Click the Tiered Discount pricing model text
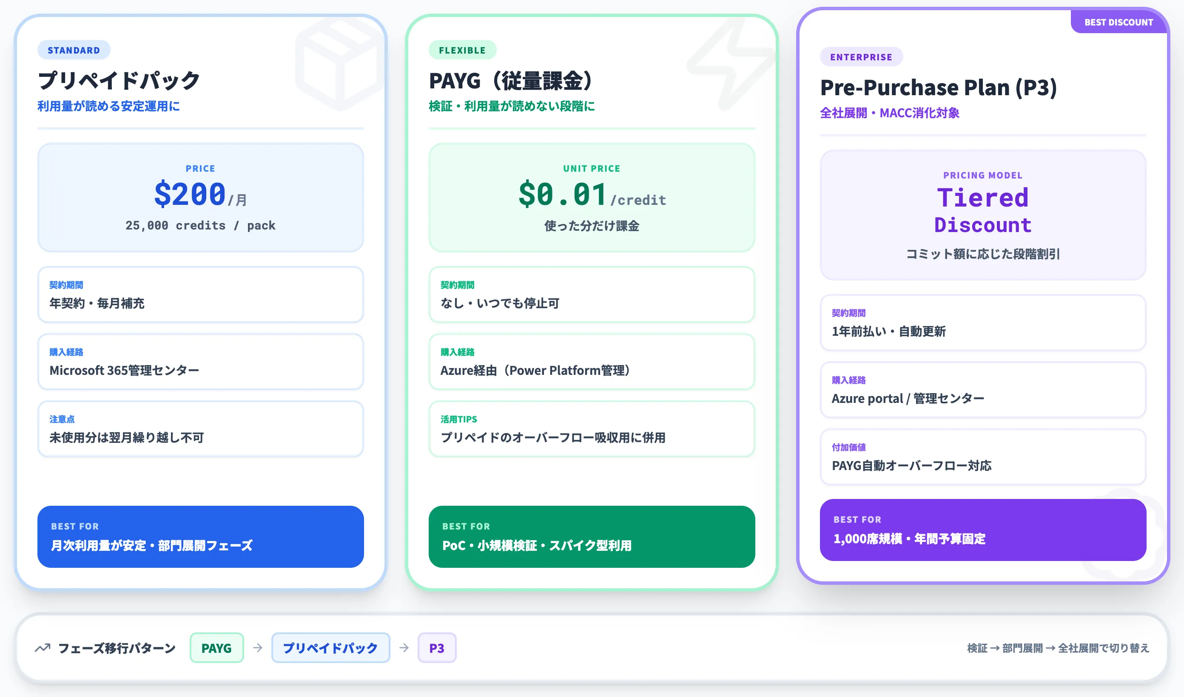Viewport: 1184px width, 697px height. pyautogui.click(x=983, y=210)
